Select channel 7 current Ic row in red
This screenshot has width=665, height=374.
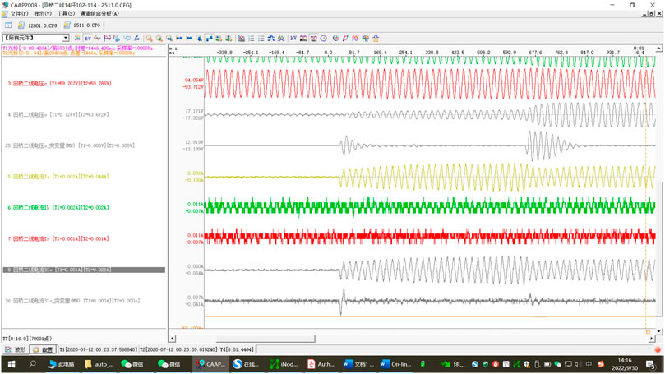click(58, 238)
